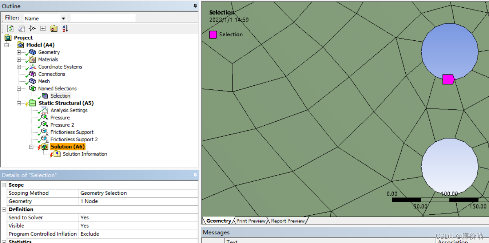Click the Geometry node icon
Image resolution: width=489 pixels, height=243 pixels.
pos(32,52)
